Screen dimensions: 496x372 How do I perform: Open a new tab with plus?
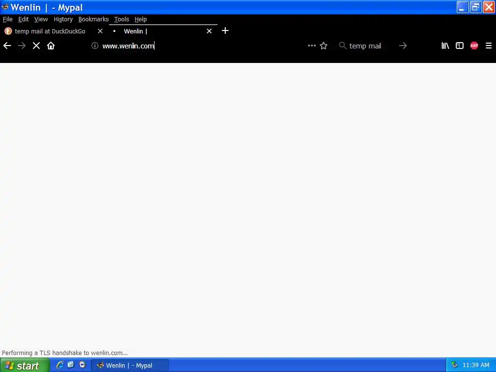(225, 31)
